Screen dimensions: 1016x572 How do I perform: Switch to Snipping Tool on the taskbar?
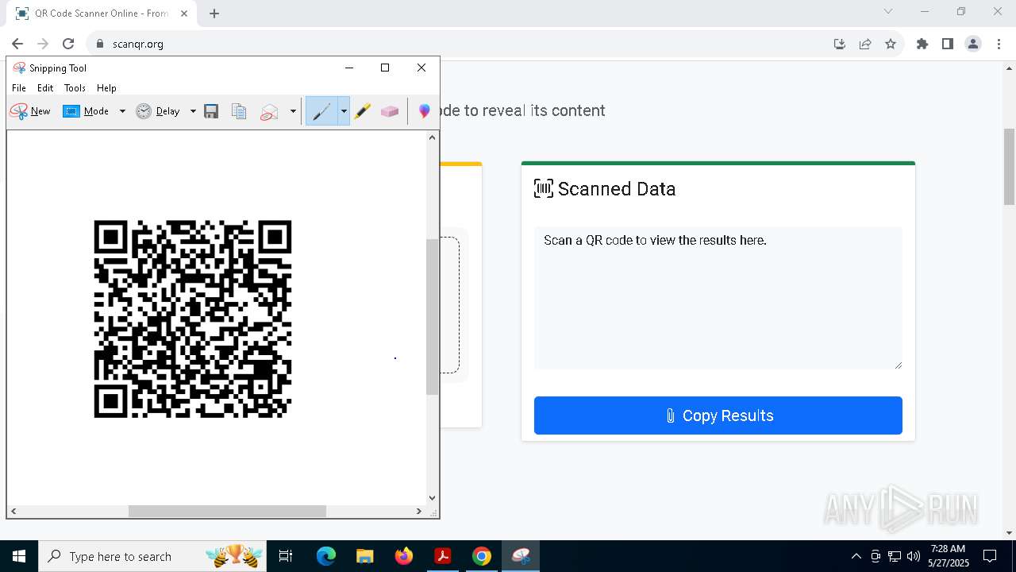[x=521, y=556]
